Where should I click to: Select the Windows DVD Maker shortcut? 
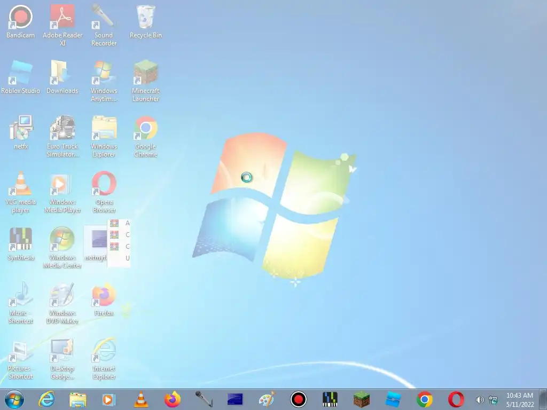click(62, 303)
